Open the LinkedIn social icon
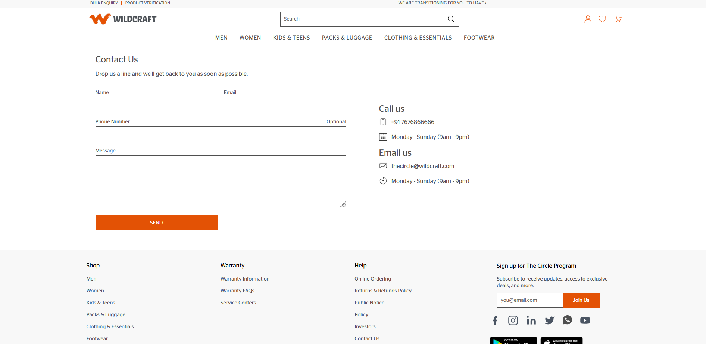Viewport: 706px width, 344px height. click(531, 320)
